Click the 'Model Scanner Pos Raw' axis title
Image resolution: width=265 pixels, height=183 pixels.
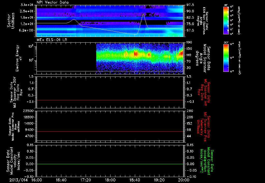14,127
